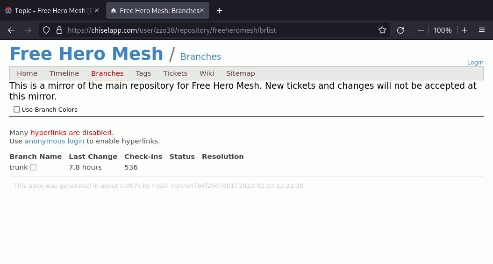This screenshot has height=264, width=493.
Task: Zoom in with the plus icon
Action: tap(464, 30)
